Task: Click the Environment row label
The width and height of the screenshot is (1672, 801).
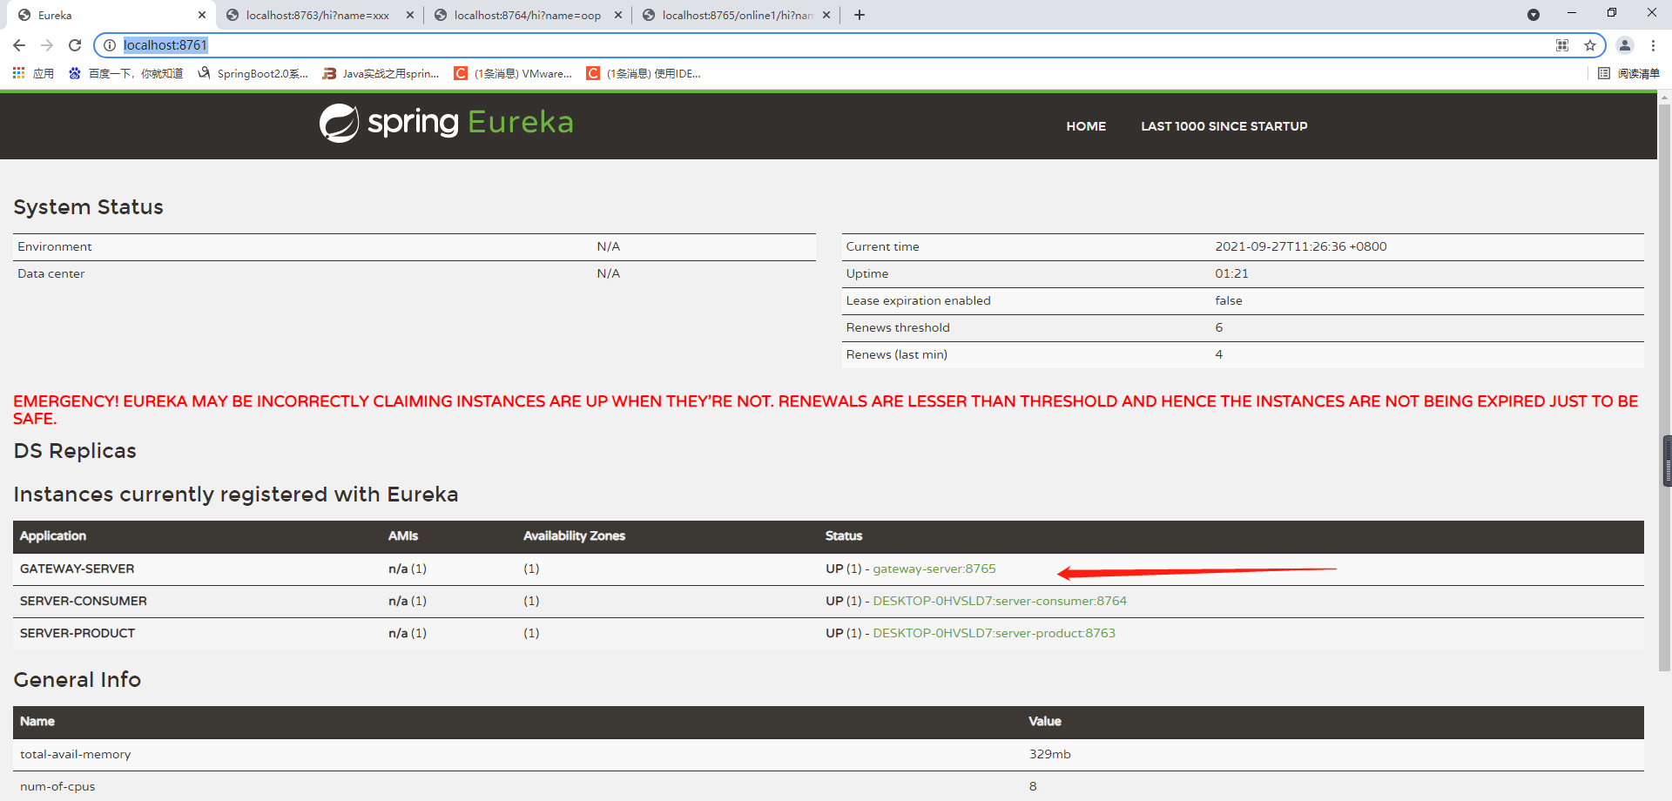Action: [x=54, y=246]
